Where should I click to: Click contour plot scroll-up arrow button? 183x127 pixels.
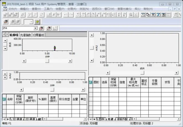pos(5,40)
